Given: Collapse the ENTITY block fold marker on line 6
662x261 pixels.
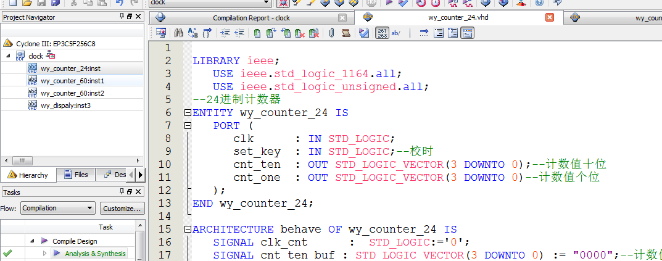Looking at the screenshot, I should 187,113.
